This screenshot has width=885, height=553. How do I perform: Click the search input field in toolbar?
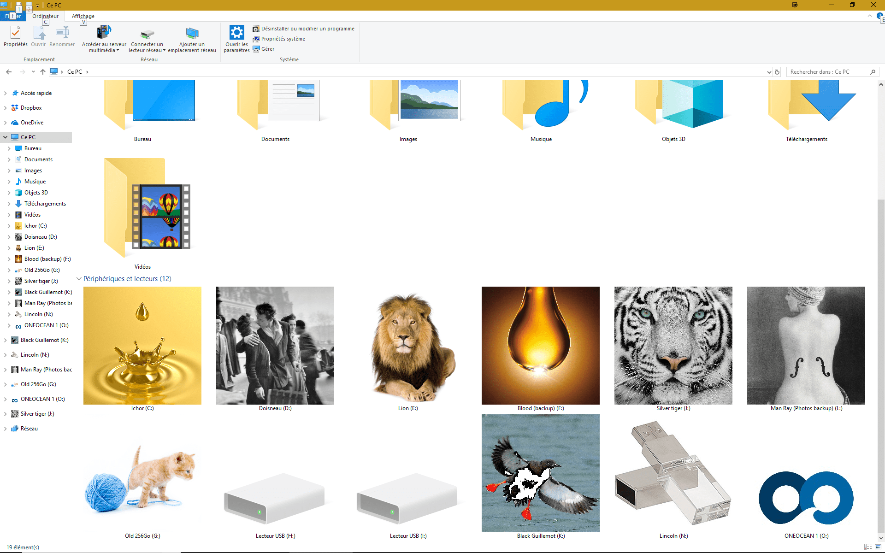click(828, 71)
